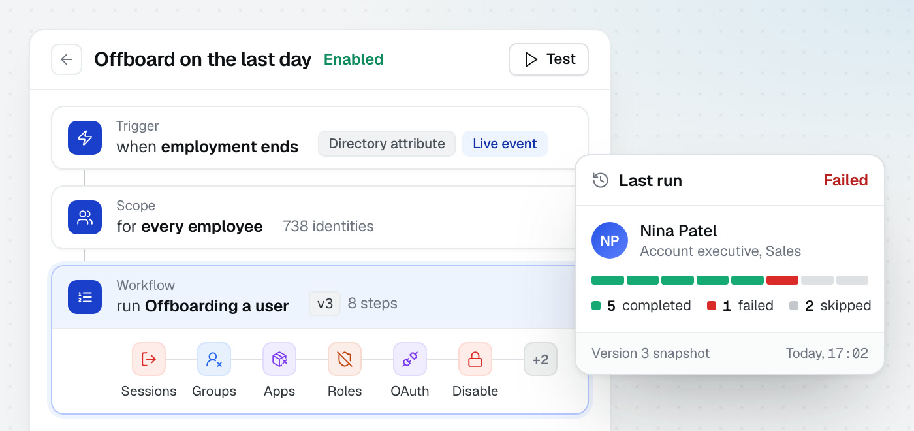This screenshot has width=914, height=431.
Task: Run the workflow with Test button
Action: pos(548,59)
